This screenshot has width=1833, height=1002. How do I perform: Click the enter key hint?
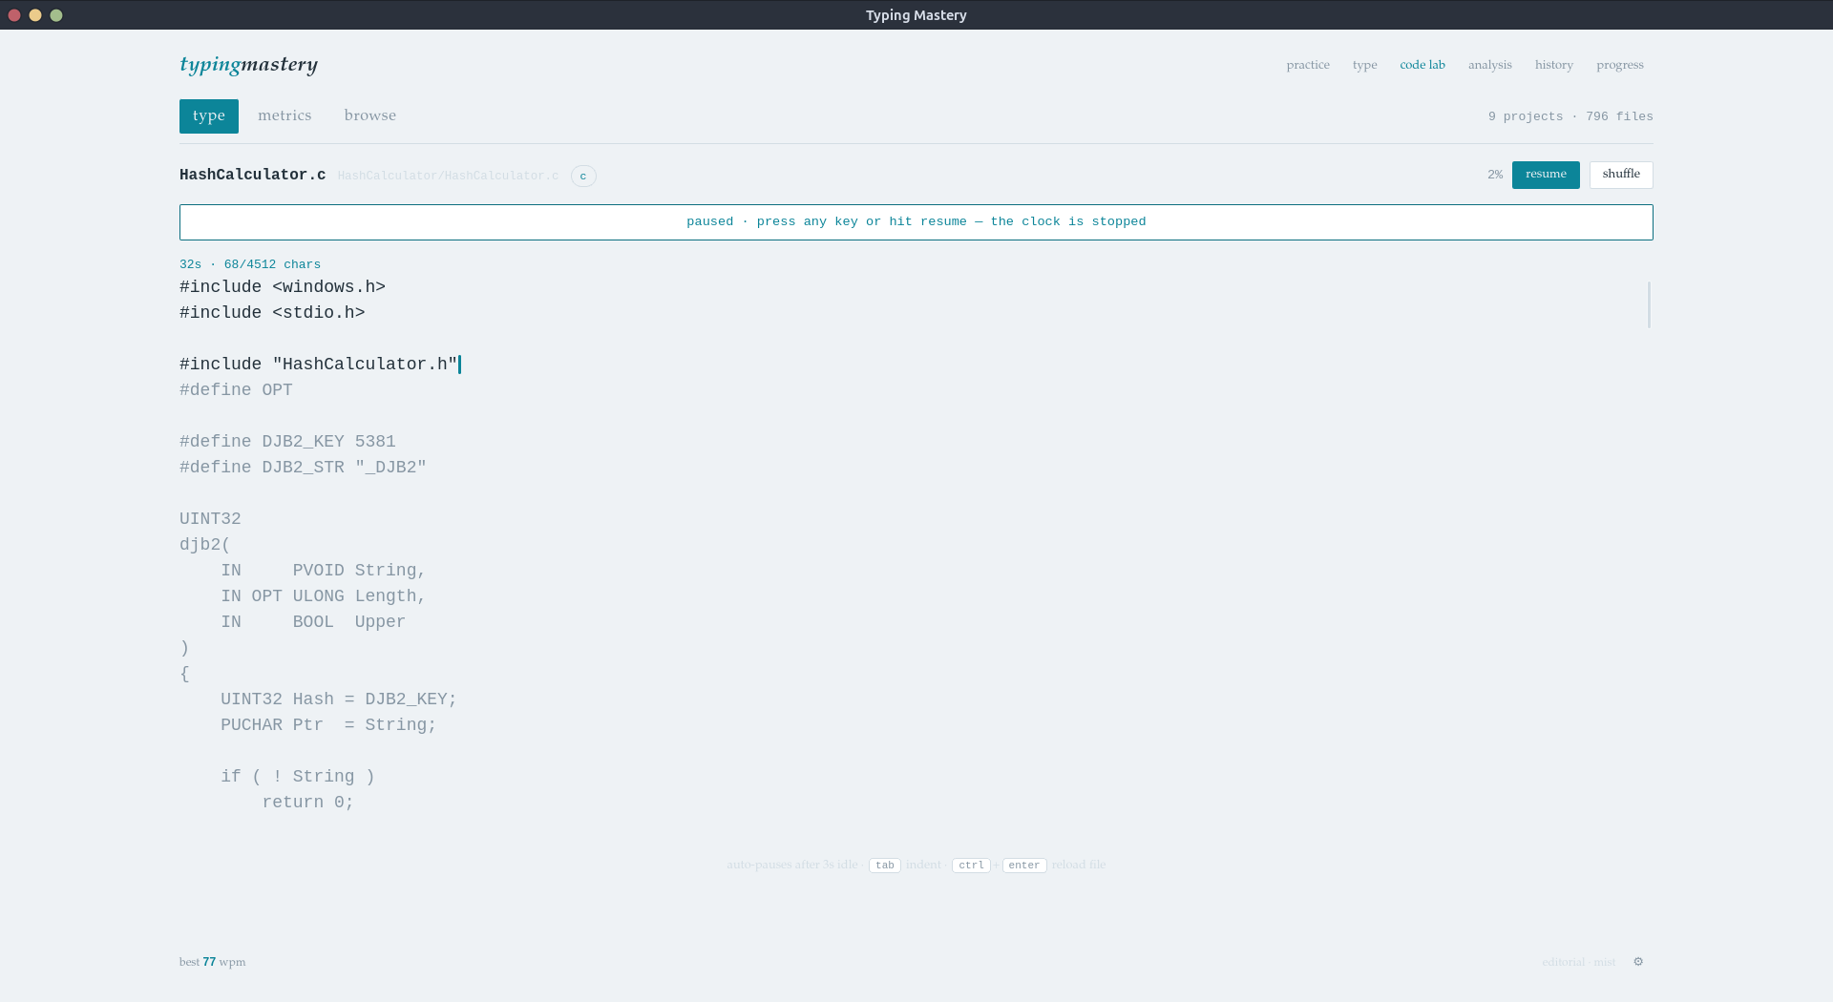[1024, 866]
